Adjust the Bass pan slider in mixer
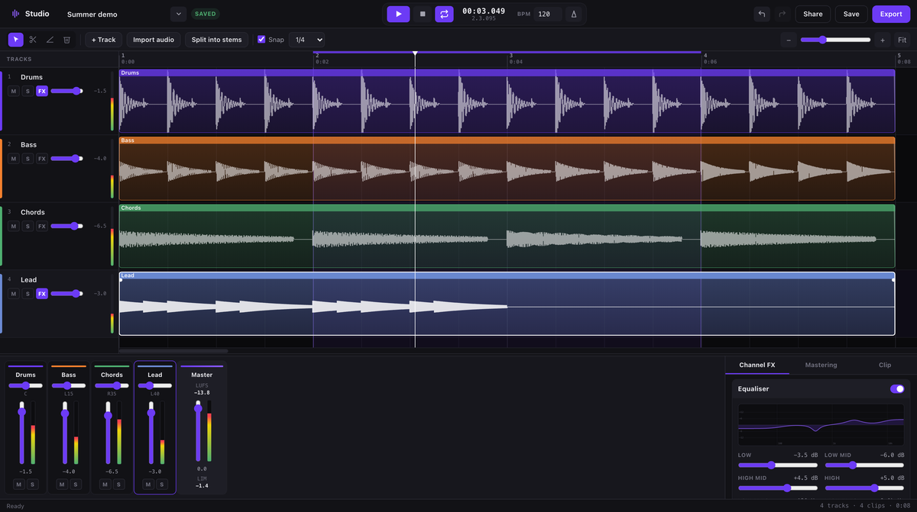The height and width of the screenshot is (512, 917). point(69,385)
